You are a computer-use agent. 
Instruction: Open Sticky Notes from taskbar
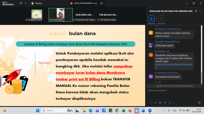(x=110, y=111)
